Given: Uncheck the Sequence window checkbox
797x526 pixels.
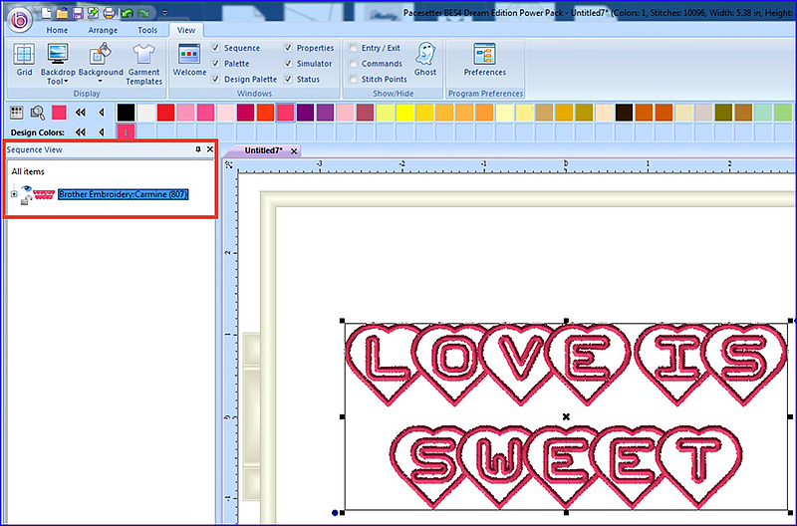Looking at the screenshot, I should click(x=216, y=48).
